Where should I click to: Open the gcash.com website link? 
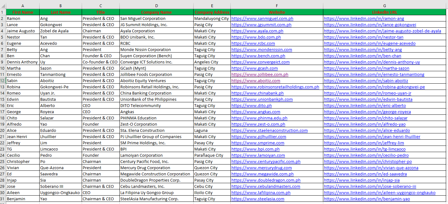coord(254,68)
